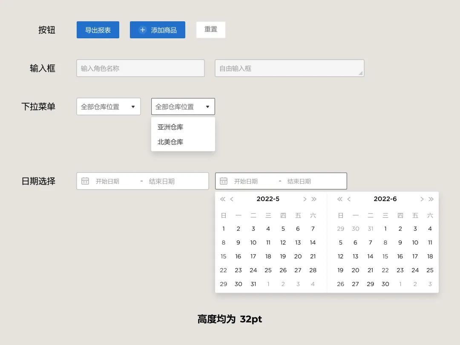Select day 6 in 2022-5 calendar

(x=298, y=229)
